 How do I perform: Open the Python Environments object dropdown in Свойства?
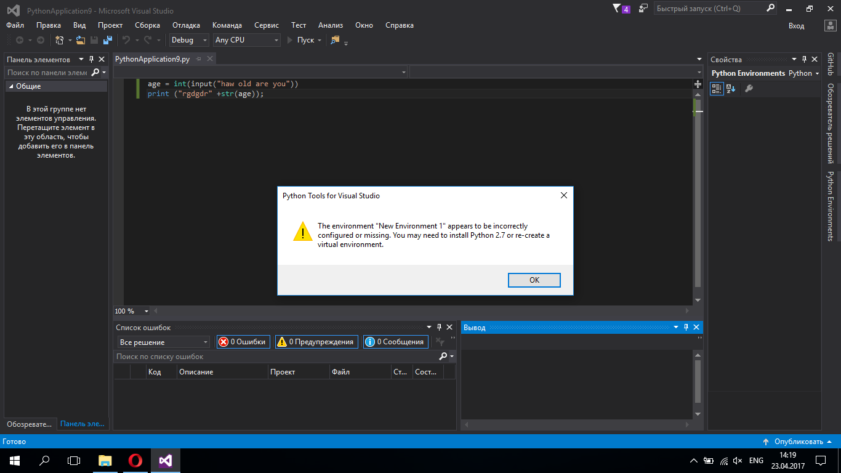pos(765,73)
